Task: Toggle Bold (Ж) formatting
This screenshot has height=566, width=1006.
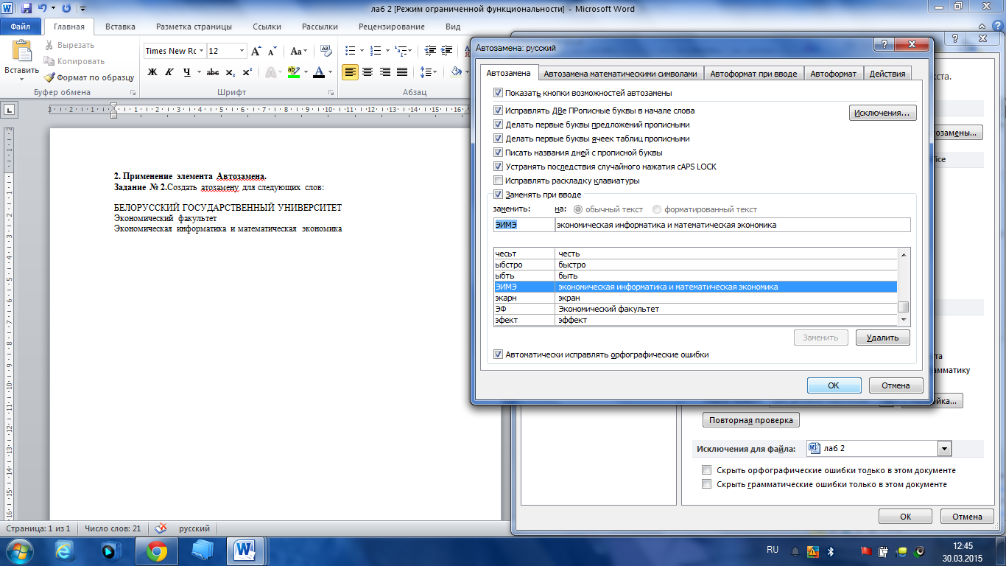Action: click(x=152, y=72)
